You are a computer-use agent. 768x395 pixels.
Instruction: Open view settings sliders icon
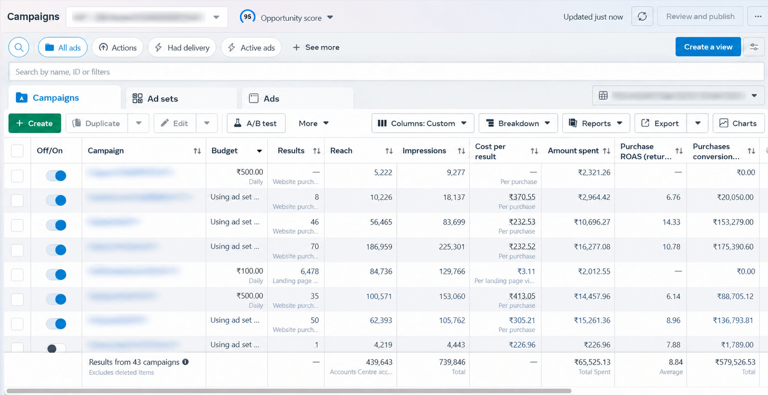click(x=754, y=47)
